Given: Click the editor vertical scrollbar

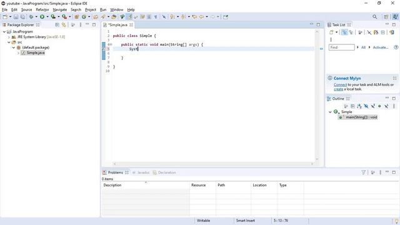Looking at the screenshot, I should [x=317, y=95].
